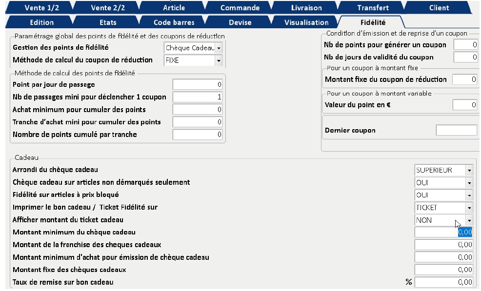Open Afficher montant du ticket cadeau dropdown
Image resolution: width=481 pixels, height=291 pixels.
[x=469, y=220]
